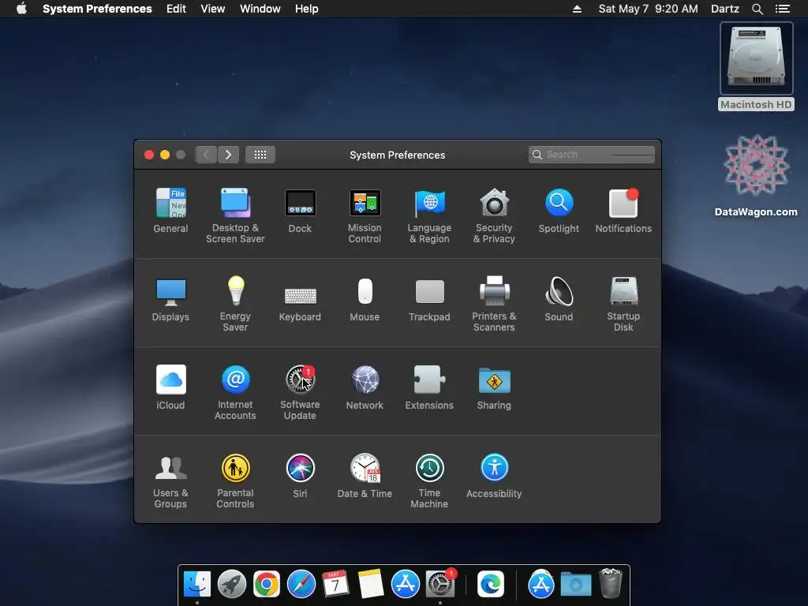Launch Microsoft Edge from the Dock
Viewport: 808px width, 606px height.
pyautogui.click(x=491, y=584)
